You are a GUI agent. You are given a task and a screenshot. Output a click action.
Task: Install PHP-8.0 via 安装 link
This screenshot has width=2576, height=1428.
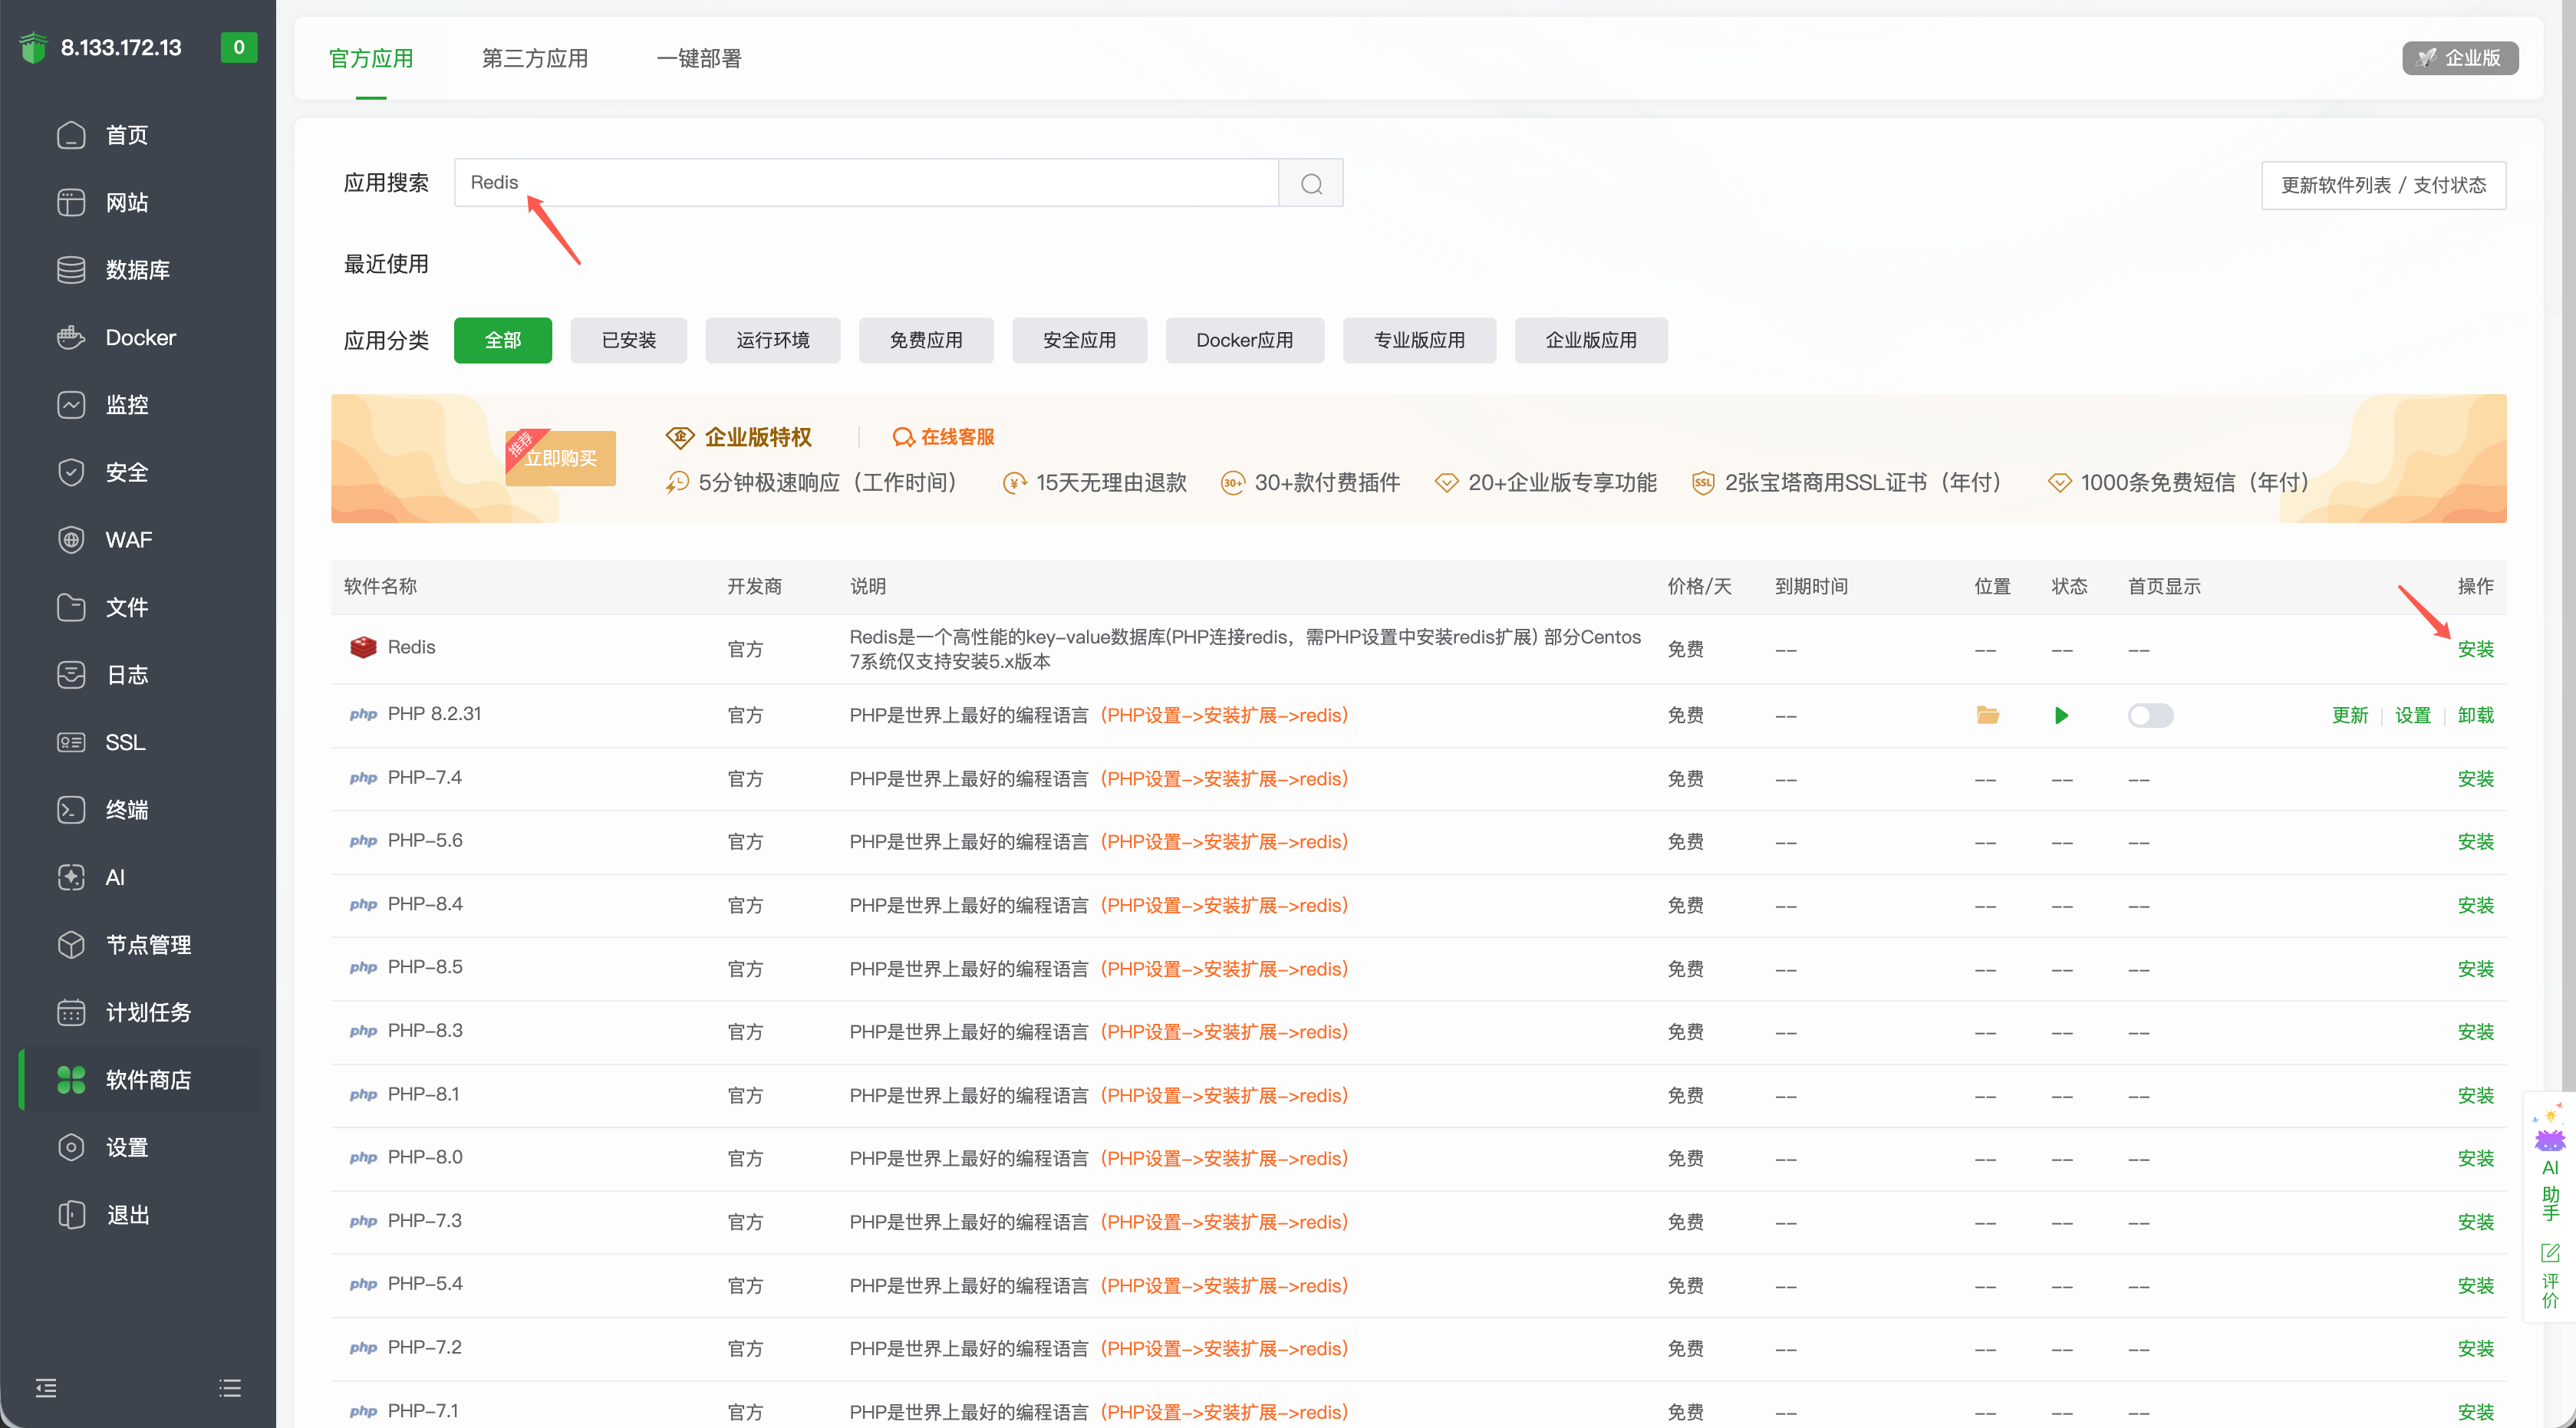(2476, 1159)
